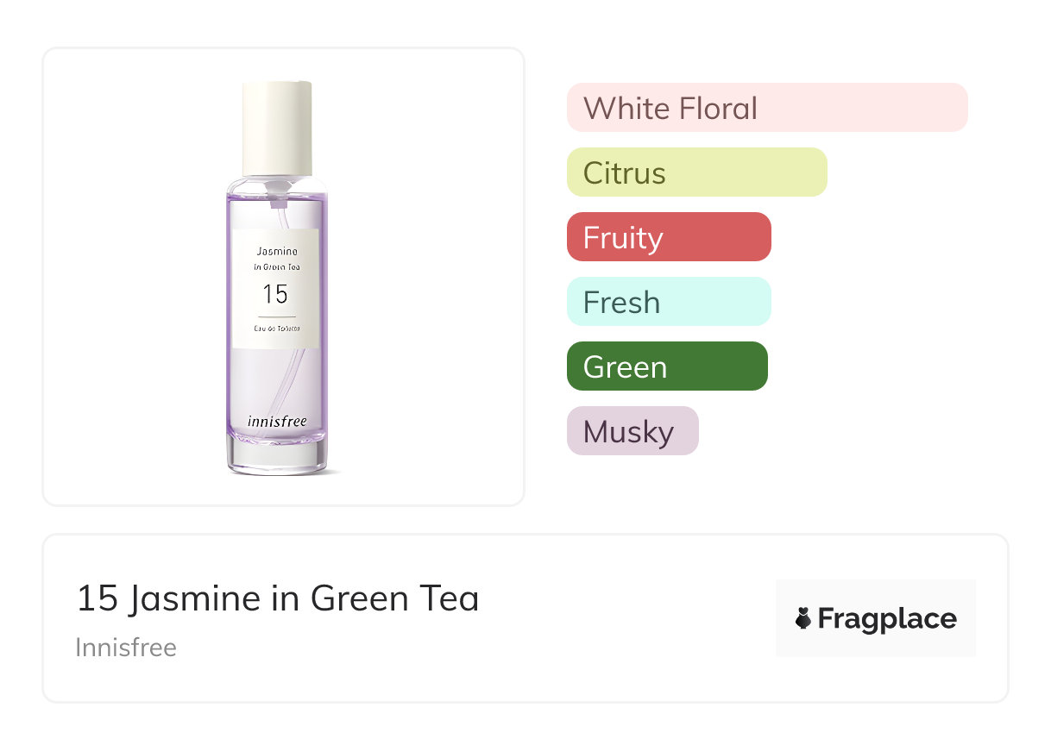Click the Innisfree brand name link
The image size is (1051, 745).
click(126, 648)
